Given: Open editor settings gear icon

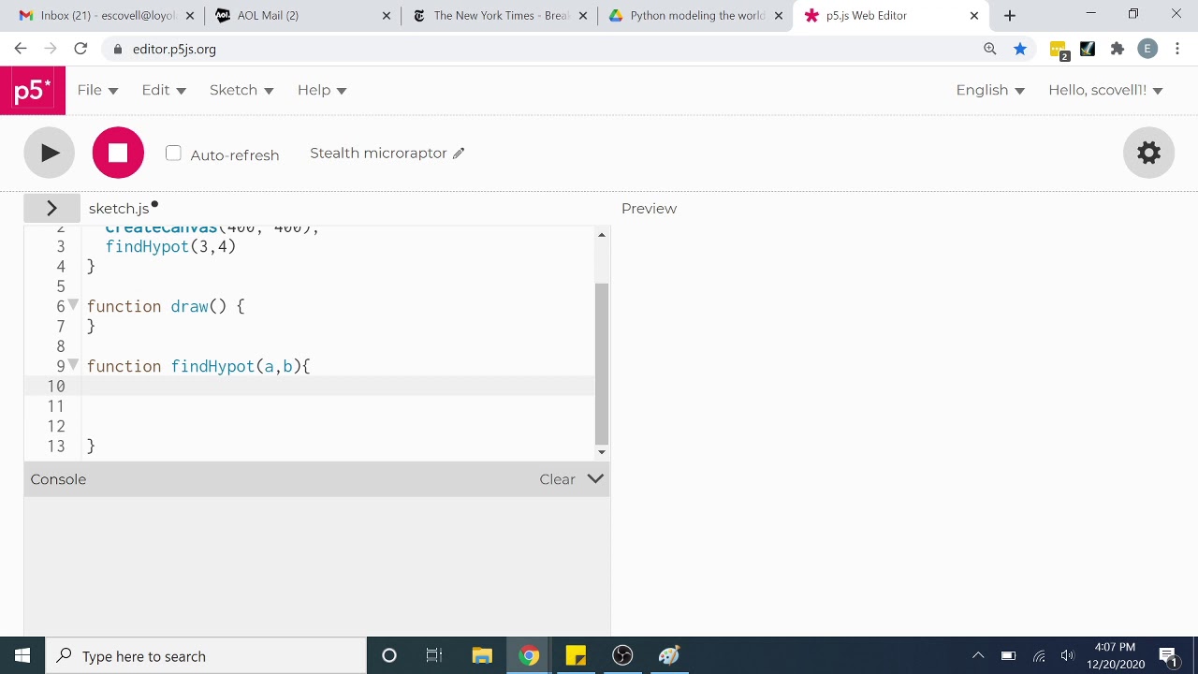Looking at the screenshot, I should [1148, 153].
